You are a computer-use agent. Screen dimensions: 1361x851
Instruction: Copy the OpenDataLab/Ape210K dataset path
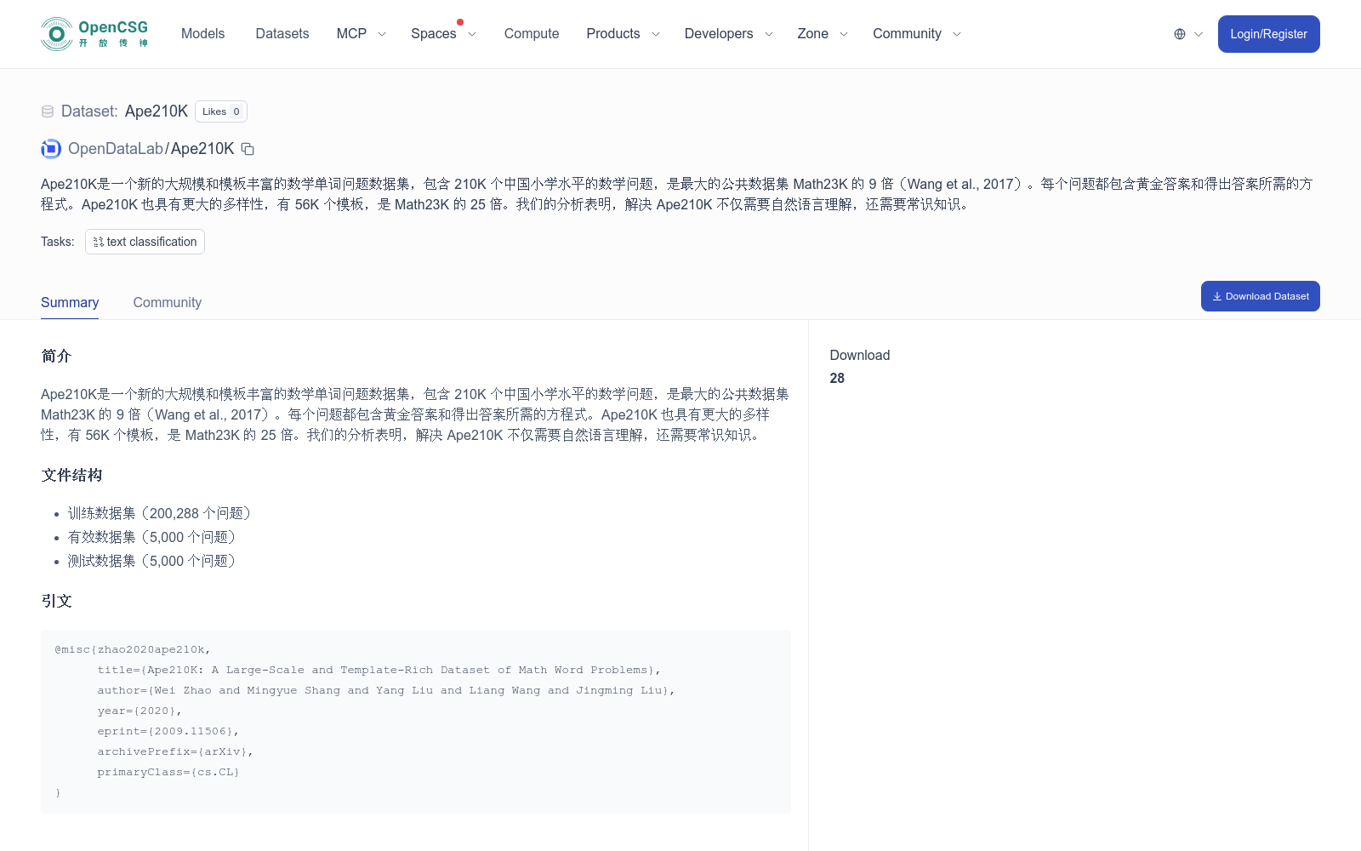pyautogui.click(x=248, y=149)
